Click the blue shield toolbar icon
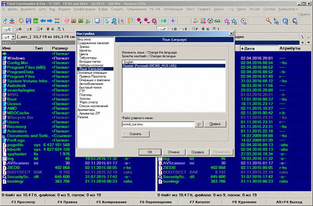This screenshot has width=313, height=206. coord(107,21)
